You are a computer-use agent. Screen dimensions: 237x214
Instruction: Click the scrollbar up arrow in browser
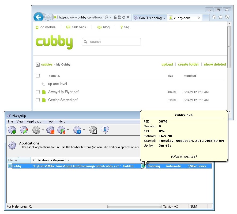pos(230,24)
